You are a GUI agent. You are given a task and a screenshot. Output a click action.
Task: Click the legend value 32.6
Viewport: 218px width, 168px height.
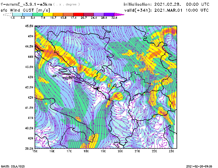pyautogui.click(x=114, y=18)
